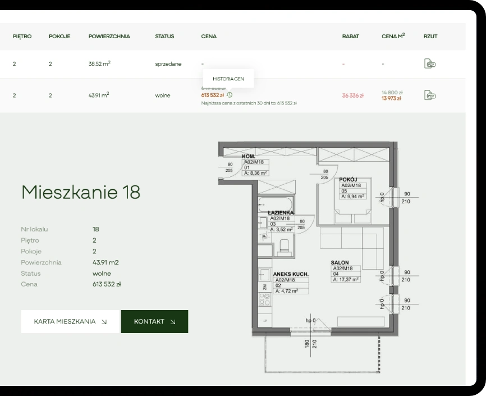Click the CENA column header
486x396 pixels.
(x=209, y=37)
